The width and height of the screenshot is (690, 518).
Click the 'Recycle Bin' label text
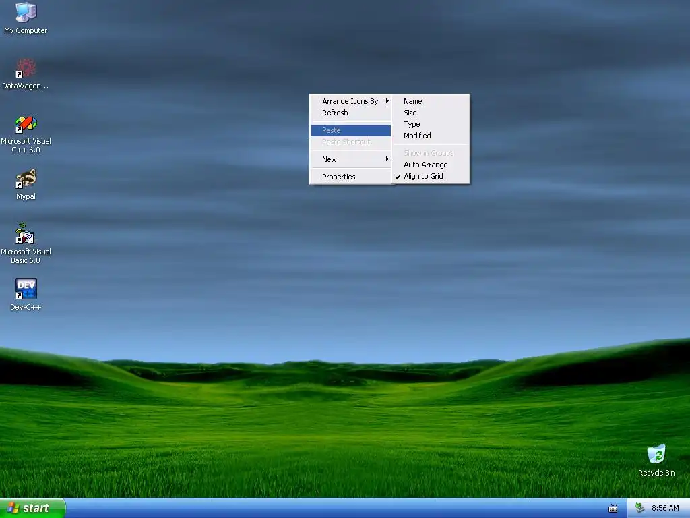(656, 473)
